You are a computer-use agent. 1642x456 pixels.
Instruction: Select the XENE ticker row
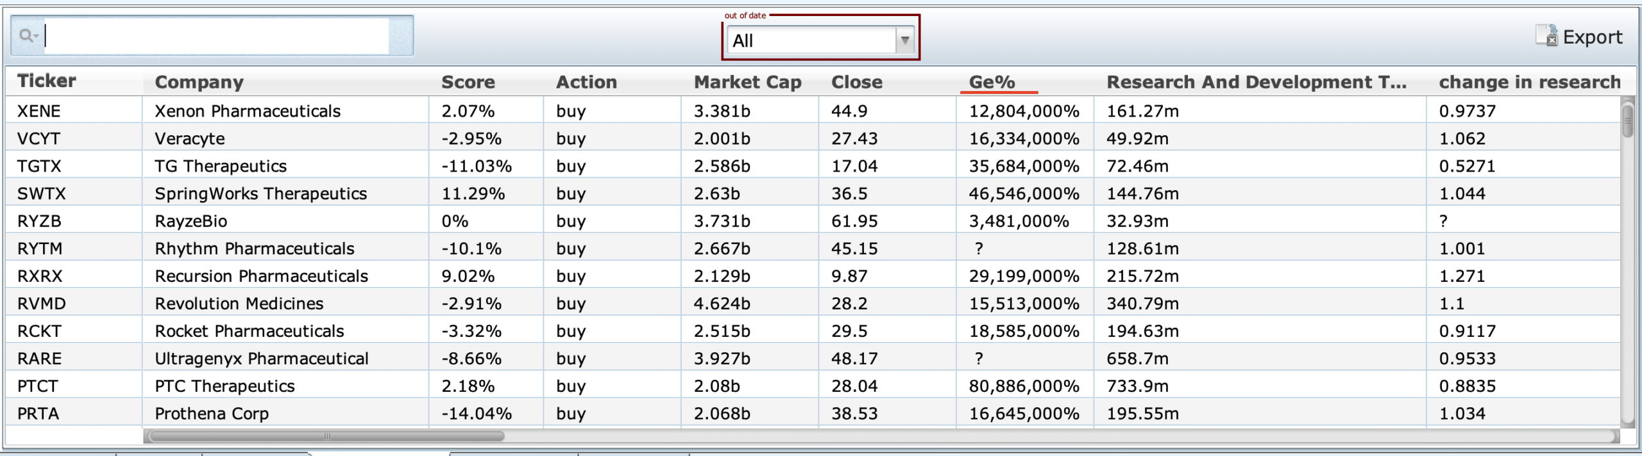(x=39, y=111)
